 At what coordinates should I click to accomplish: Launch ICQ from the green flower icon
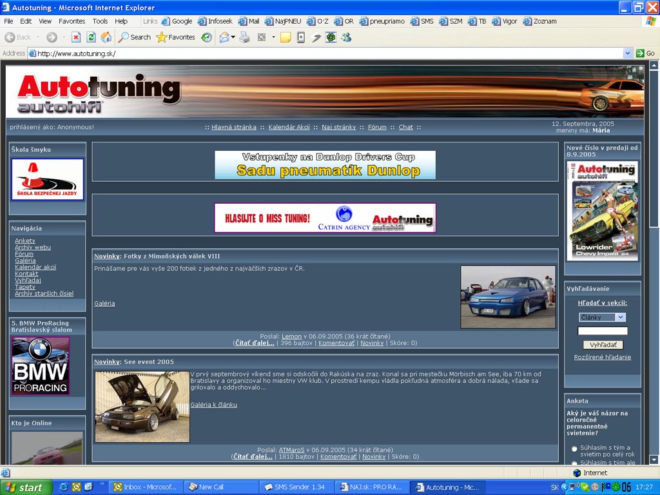[x=331, y=37]
